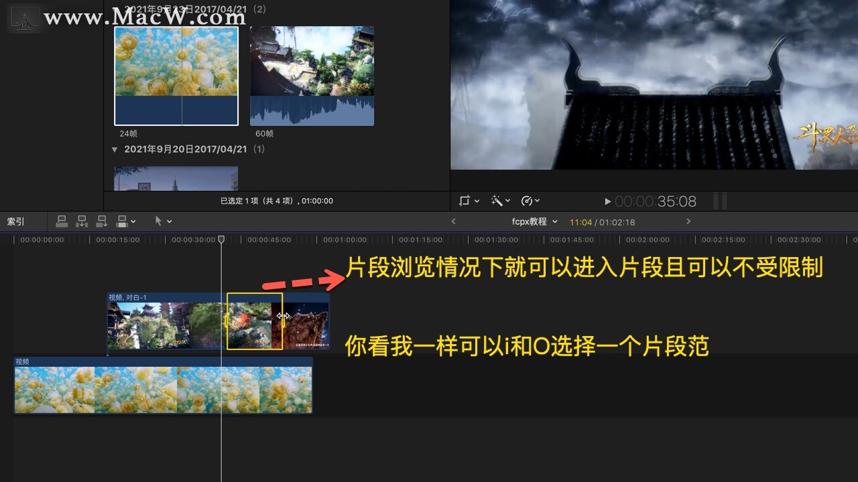Click the play button beside the timecode
This screenshot has width=858, height=482.
click(x=607, y=201)
